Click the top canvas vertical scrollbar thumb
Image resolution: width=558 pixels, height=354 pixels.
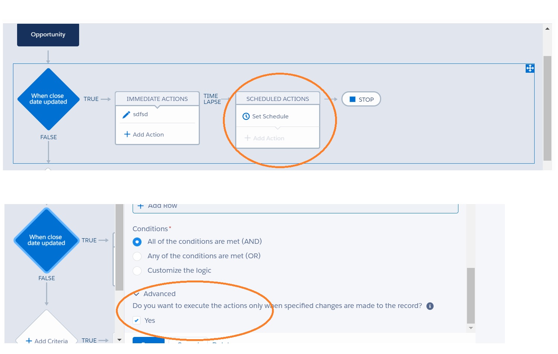coord(547,108)
